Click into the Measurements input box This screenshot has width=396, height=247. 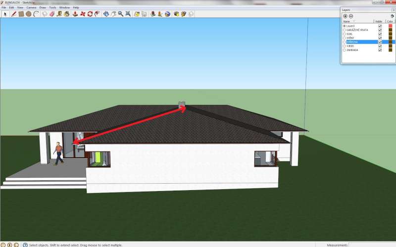(372, 245)
